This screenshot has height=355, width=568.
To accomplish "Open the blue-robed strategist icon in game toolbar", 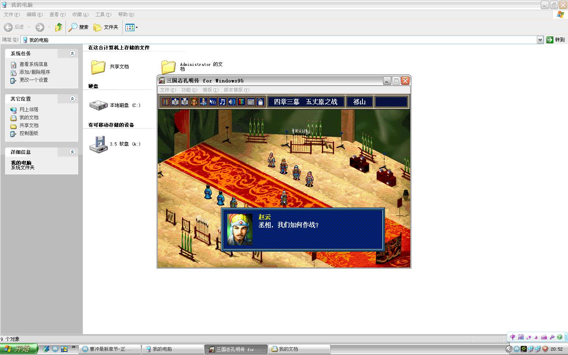I will pos(203,102).
